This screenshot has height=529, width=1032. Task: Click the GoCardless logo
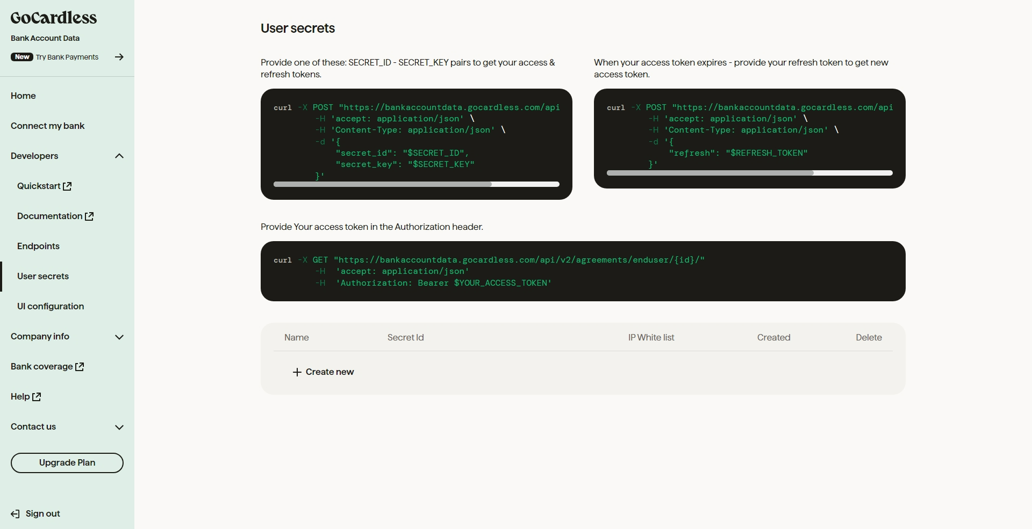pos(53,18)
